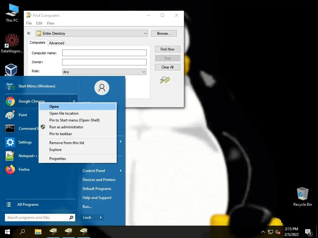This screenshot has width=318, height=238.
Task: Open This PC desktop icon
Action: pyautogui.click(x=12, y=13)
